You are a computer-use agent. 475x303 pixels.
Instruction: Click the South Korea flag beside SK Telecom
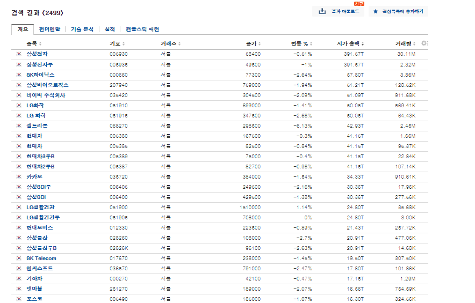pos(19,258)
